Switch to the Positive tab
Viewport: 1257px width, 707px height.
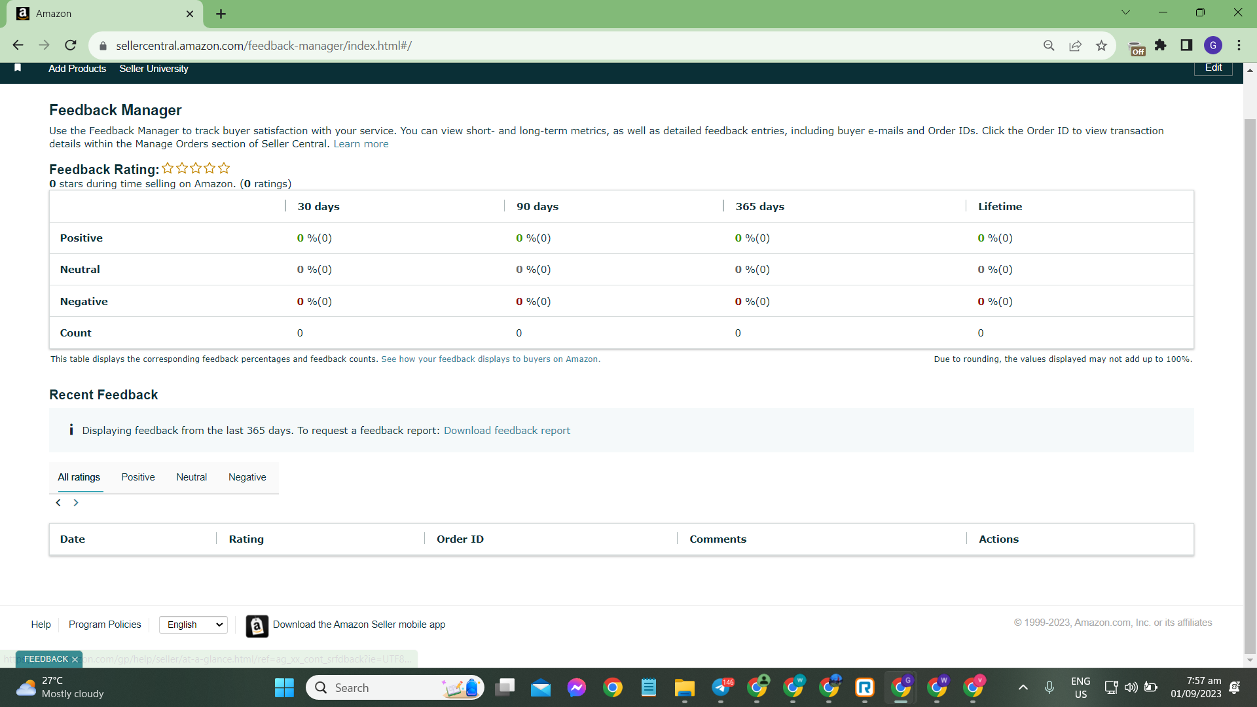coord(138,477)
